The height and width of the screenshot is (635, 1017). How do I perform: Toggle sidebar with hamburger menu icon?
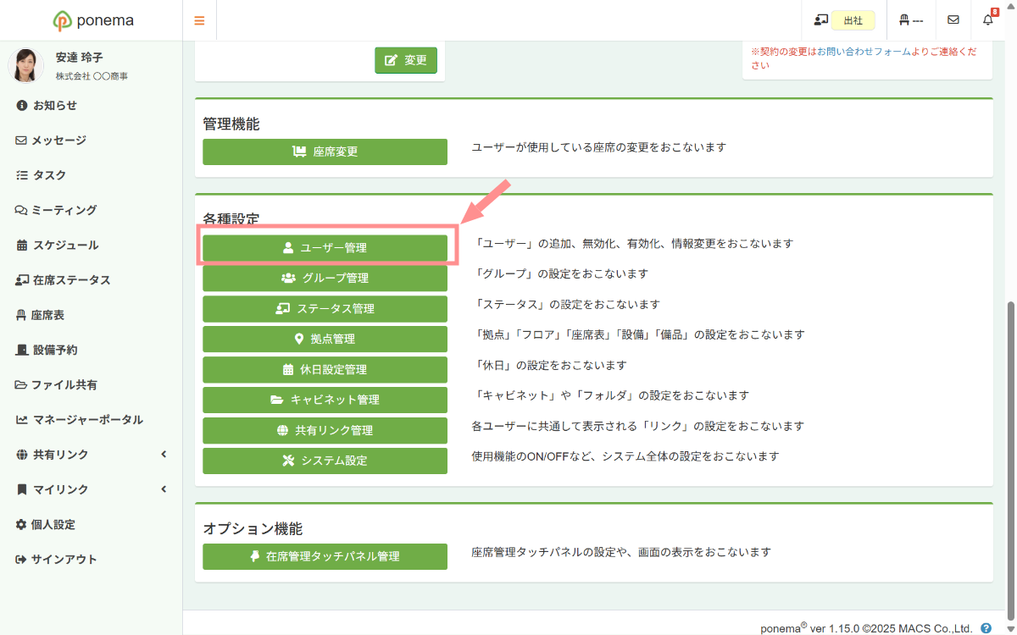[199, 20]
